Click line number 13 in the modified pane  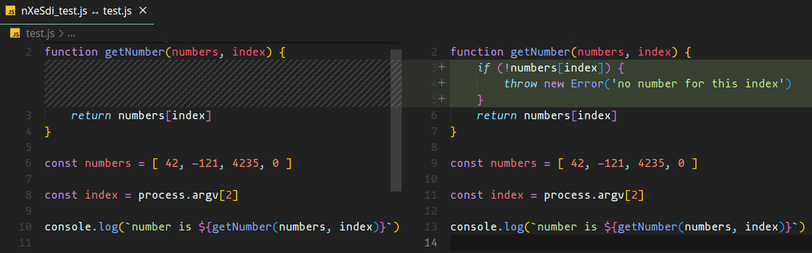coord(431,227)
